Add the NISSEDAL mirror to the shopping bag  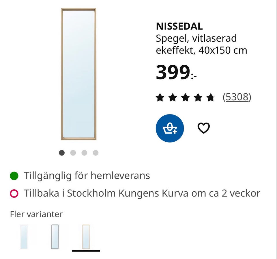[x=170, y=128]
